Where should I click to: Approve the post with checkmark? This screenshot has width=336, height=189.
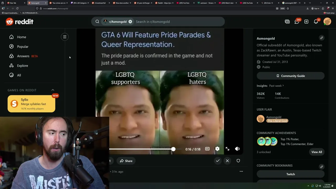[x=218, y=161]
